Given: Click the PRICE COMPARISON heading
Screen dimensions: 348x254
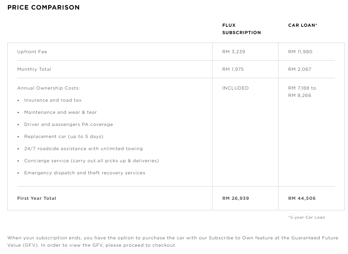Looking at the screenshot, I should (43, 7).
